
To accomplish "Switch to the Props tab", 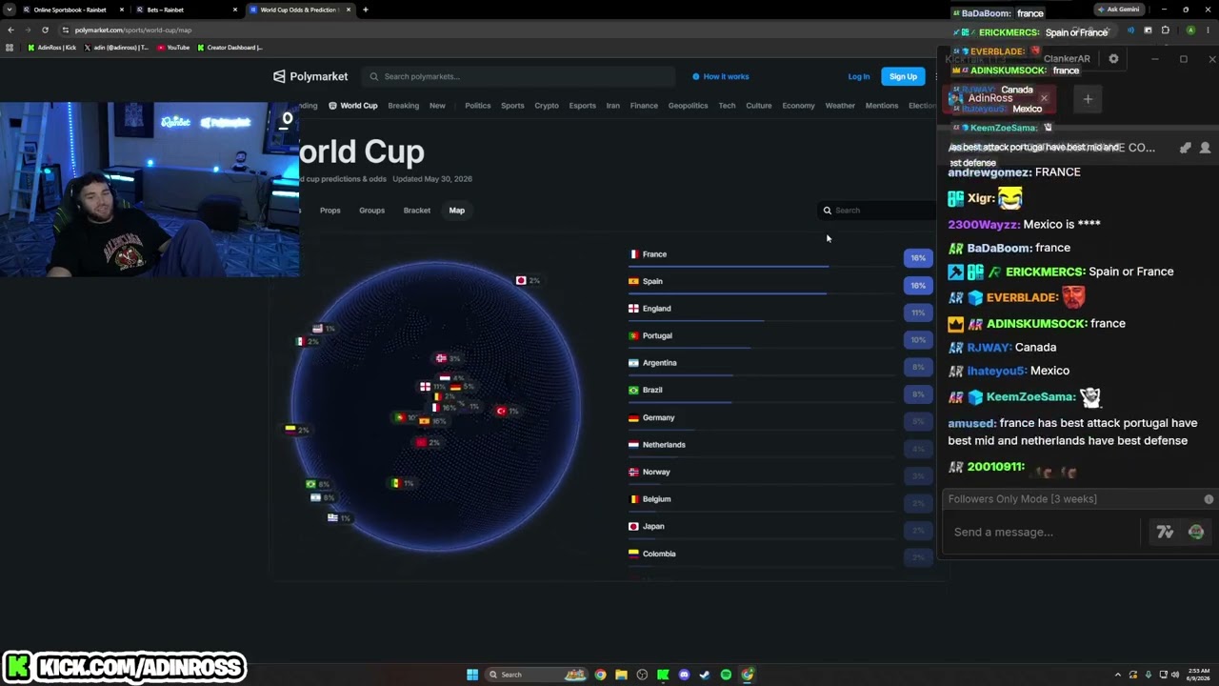I will tap(330, 211).
